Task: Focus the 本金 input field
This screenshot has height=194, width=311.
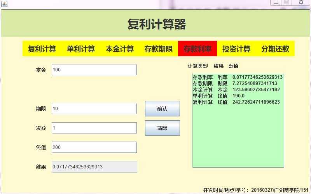Action: pos(94,70)
